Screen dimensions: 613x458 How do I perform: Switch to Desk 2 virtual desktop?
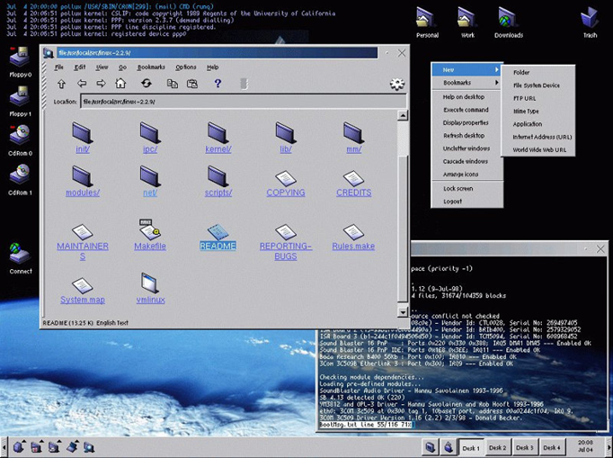click(497, 447)
